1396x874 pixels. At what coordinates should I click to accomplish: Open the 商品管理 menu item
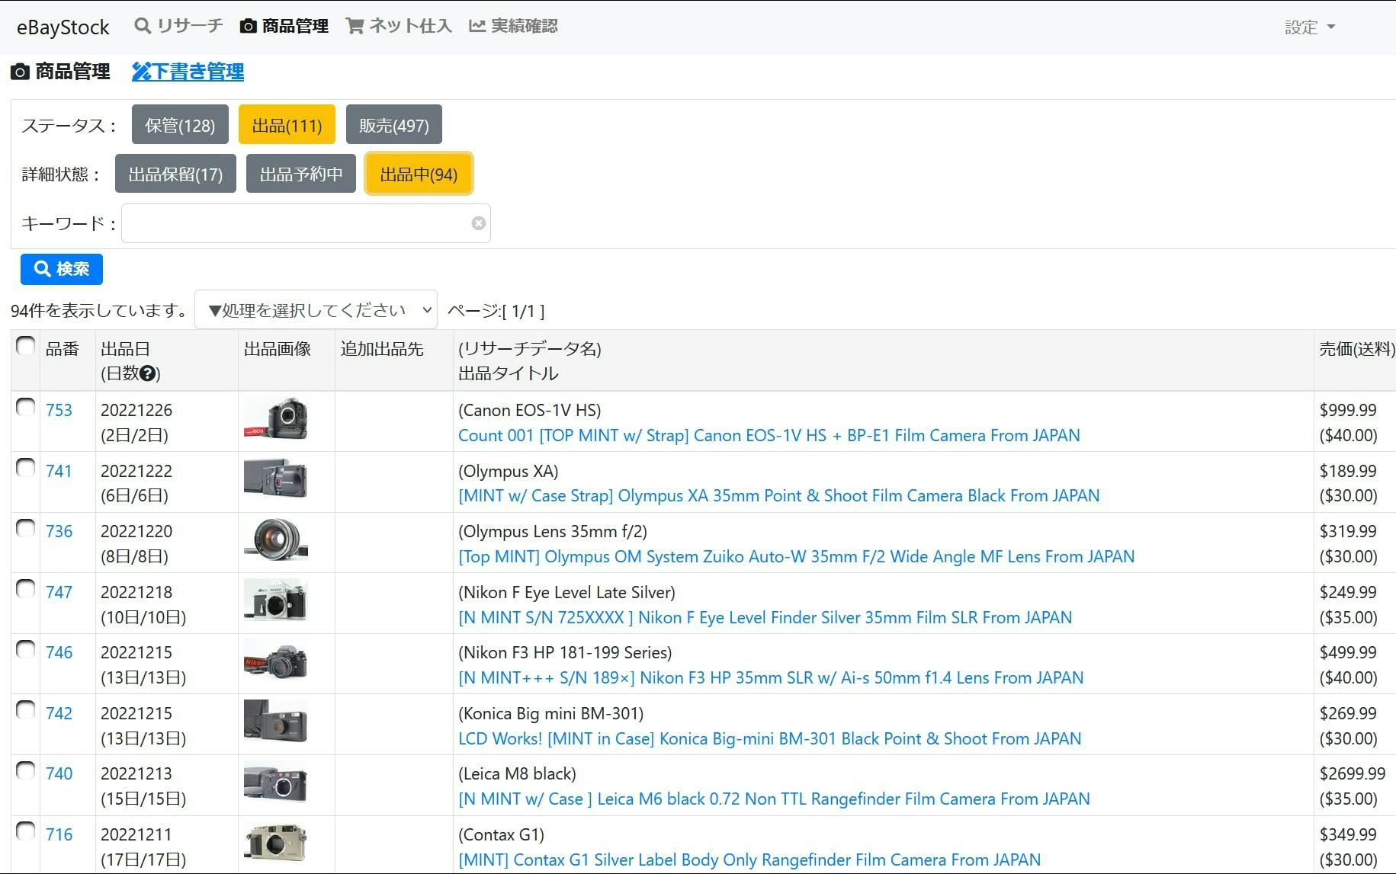coord(284,26)
